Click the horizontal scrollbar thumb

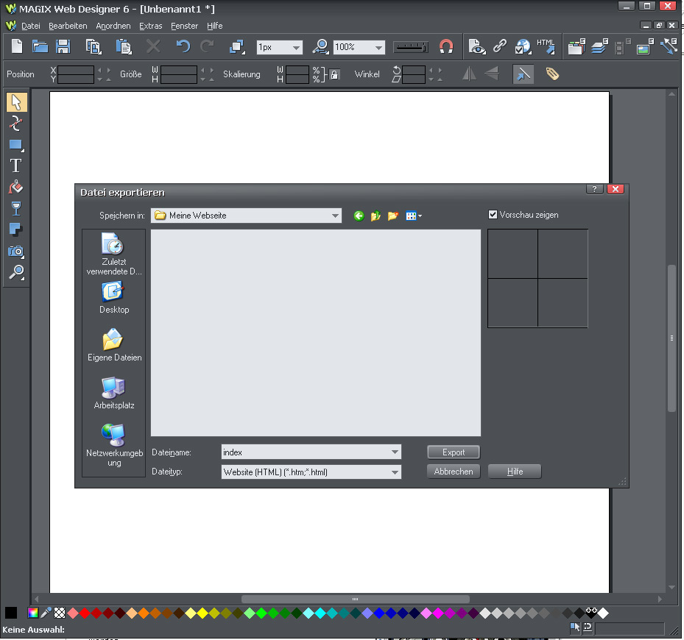pyautogui.click(x=355, y=599)
